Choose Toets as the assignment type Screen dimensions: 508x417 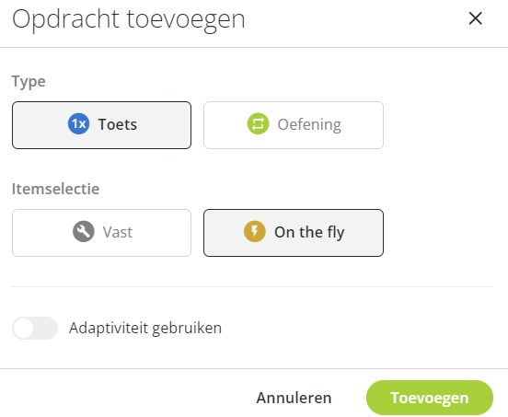pyautogui.click(x=102, y=125)
